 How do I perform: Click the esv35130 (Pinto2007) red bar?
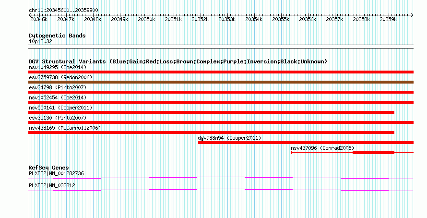221,122
